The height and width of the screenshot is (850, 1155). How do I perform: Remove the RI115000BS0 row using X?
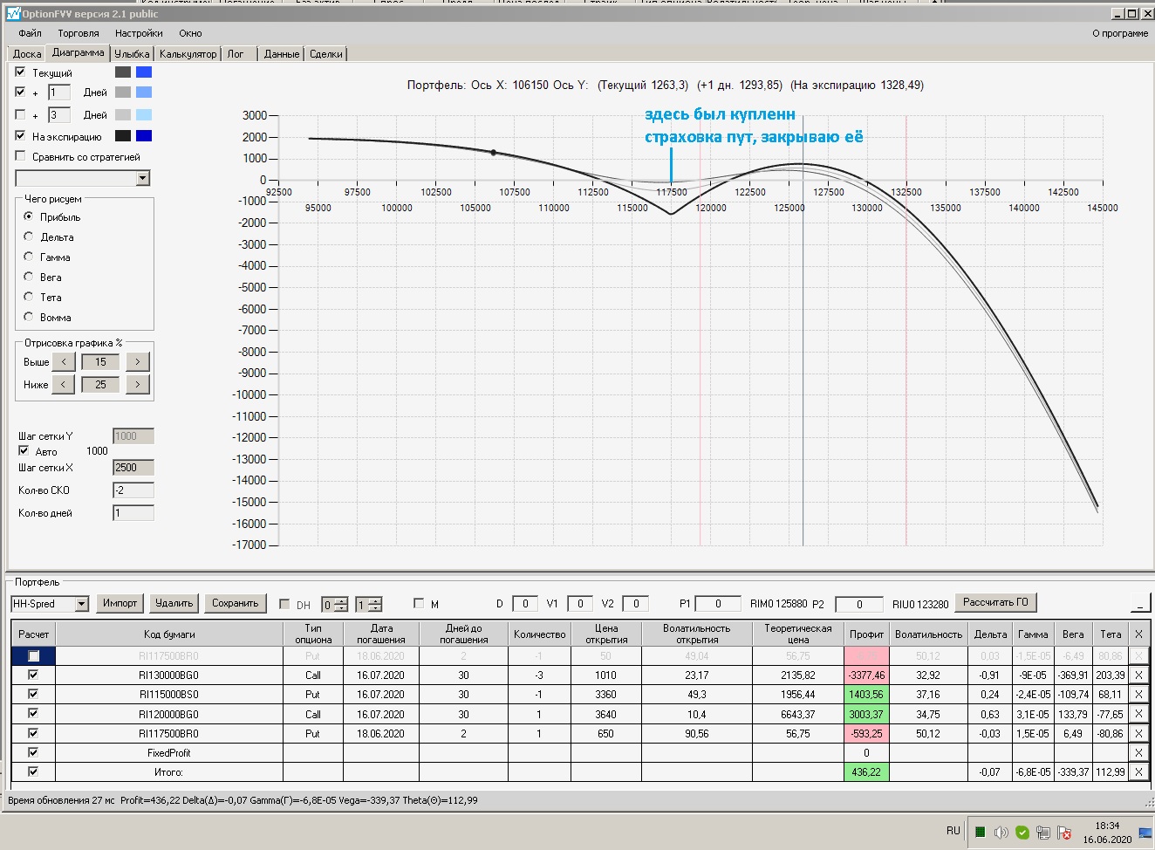[1138, 695]
